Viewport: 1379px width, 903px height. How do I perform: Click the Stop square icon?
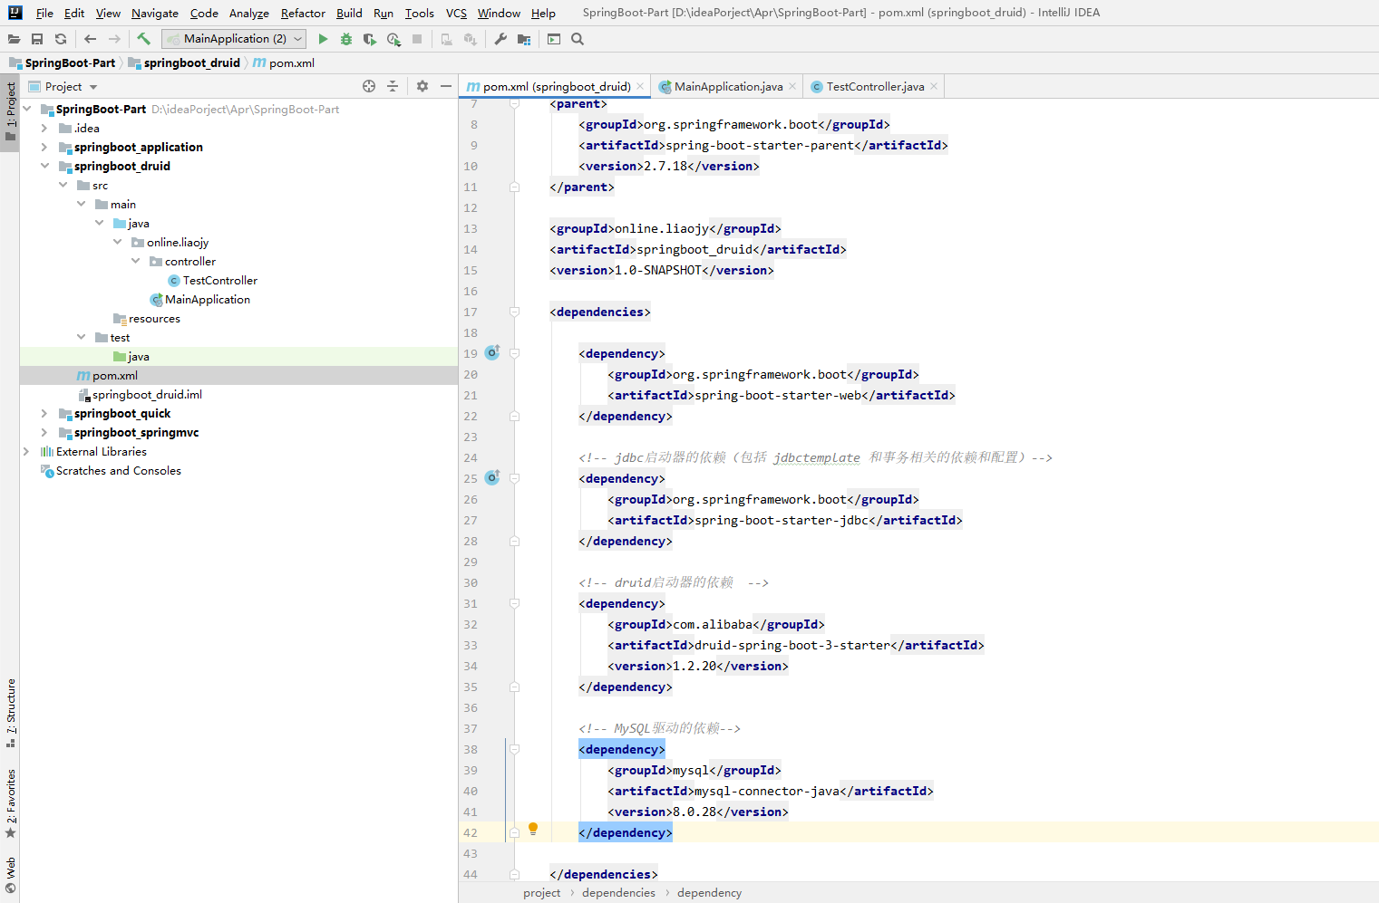(417, 39)
